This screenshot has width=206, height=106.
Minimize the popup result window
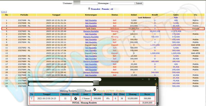(142, 79)
